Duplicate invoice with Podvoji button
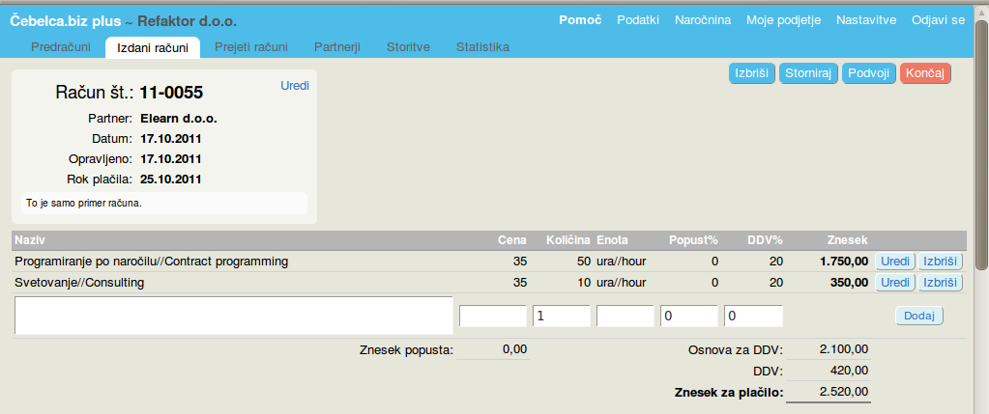989x414 pixels. click(867, 74)
